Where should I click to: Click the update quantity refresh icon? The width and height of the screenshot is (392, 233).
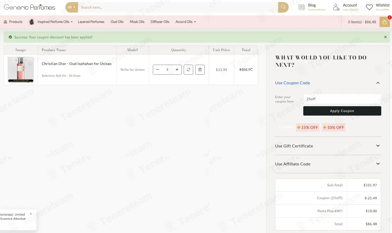188,70
